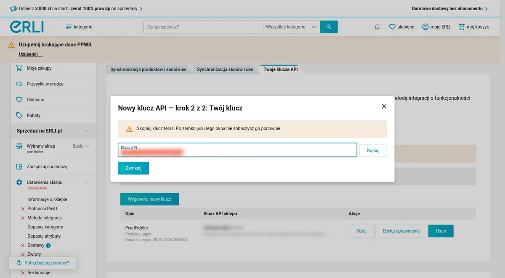Click the PPWR warning triangle icon
Screen dimensions: 505x278
click(12, 45)
